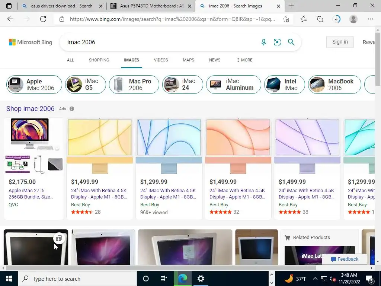Viewport: 381px width, 286px height.
Task: Choose MacBook 2006 suggestion chip
Action: [334, 85]
